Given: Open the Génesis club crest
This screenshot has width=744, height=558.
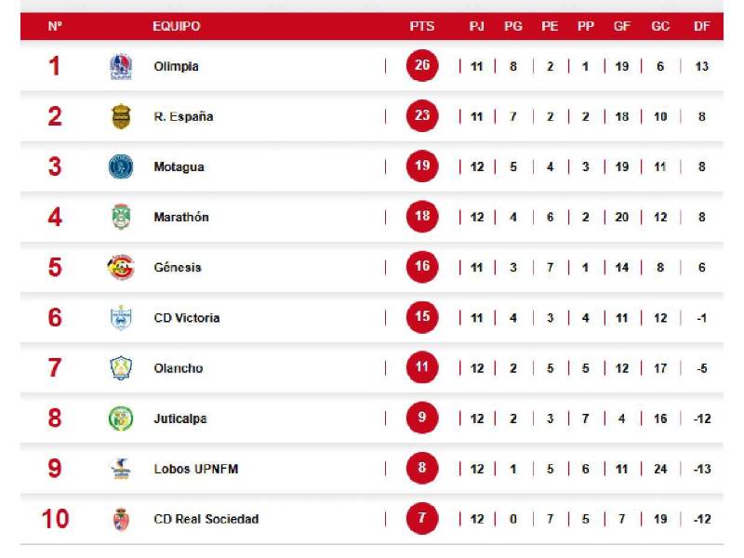Looking at the screenshot, I should (x=121, y=268).
